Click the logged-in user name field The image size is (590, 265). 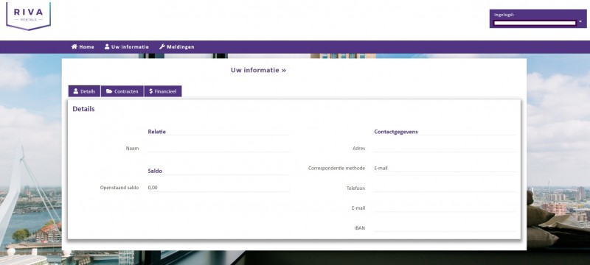[535, 23]
